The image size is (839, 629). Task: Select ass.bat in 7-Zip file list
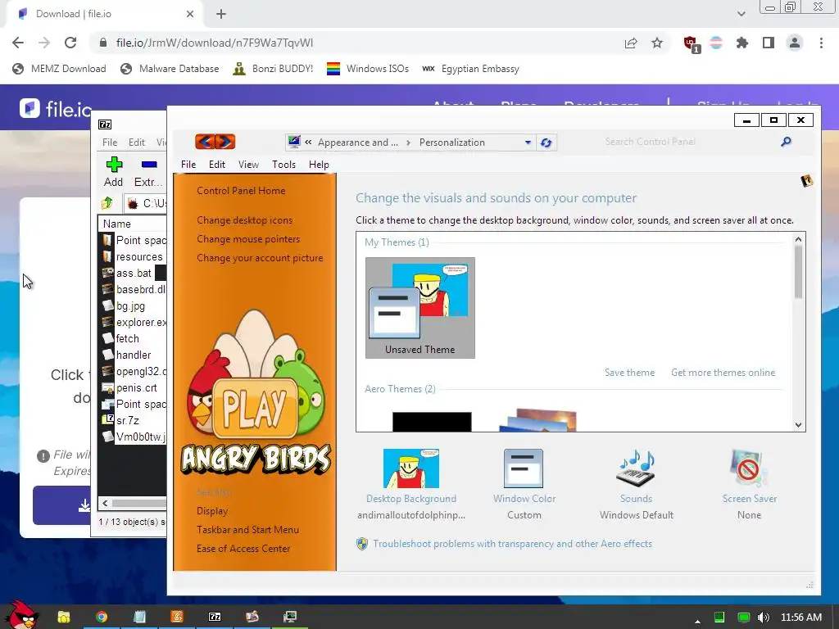(134, 274)
